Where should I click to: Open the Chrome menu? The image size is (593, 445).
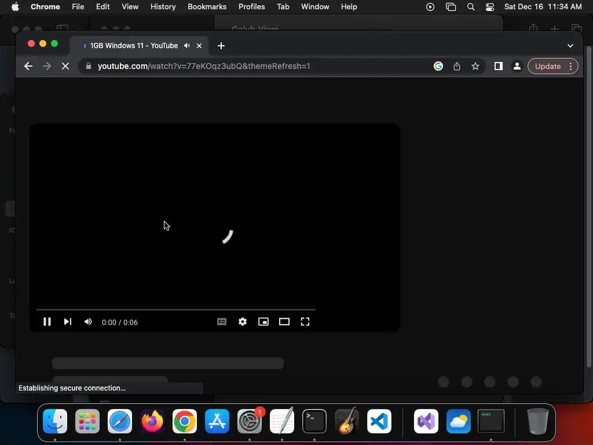pyautogui.click(x=45, y=6)
